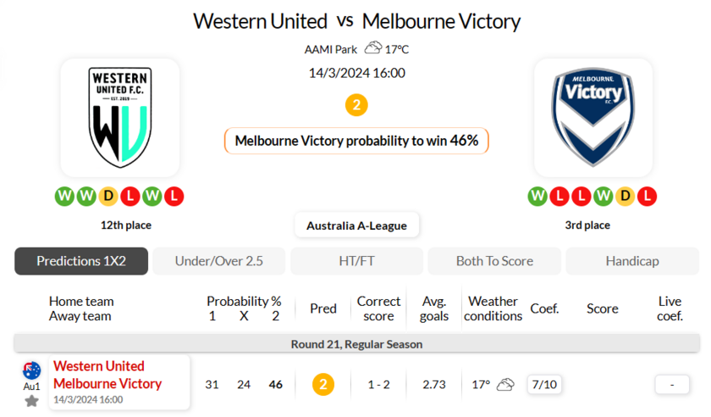The image size is (711, 417).
Task: Click the cloudy weather icon beside 17°C header
Action: (x=371, y=49)
